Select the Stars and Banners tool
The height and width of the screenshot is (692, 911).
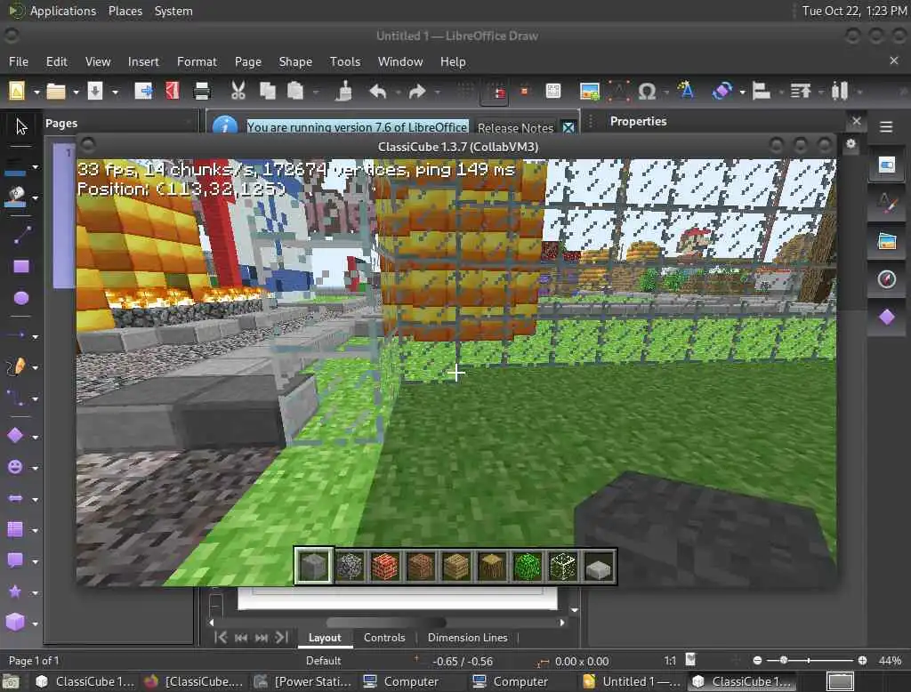pyautogui.click(x=16, y=591)
